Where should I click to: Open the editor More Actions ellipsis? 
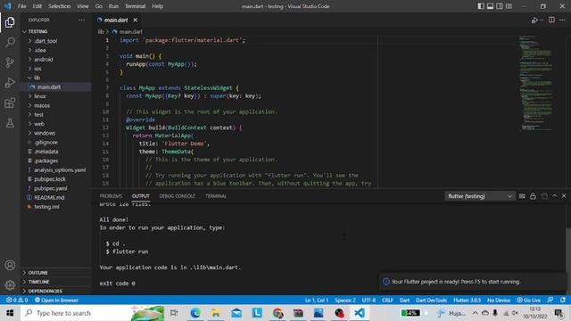[x=562, y=20]
